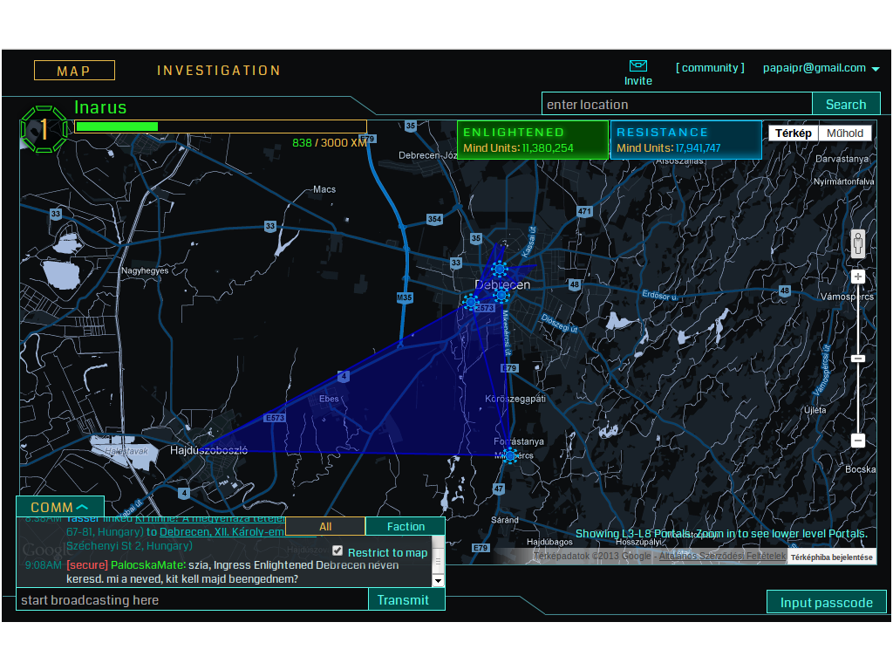This screenshot has width=893, height=670.
Task: Click the start broadcasting input field
Action: [x=193, y=600]
